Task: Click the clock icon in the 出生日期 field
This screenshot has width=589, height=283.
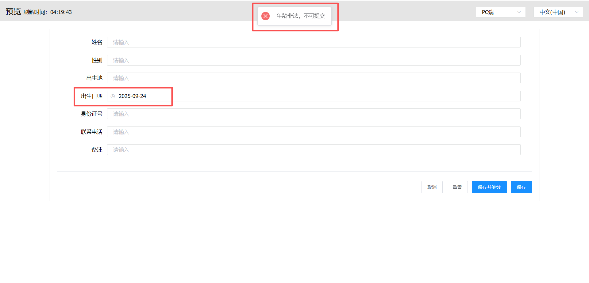Action: coord(113,96)
